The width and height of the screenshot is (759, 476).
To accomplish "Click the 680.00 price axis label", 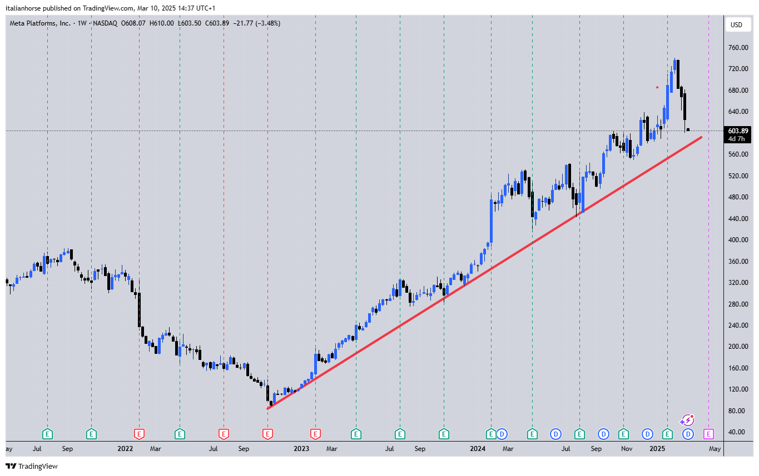I will tap(737, 91).
